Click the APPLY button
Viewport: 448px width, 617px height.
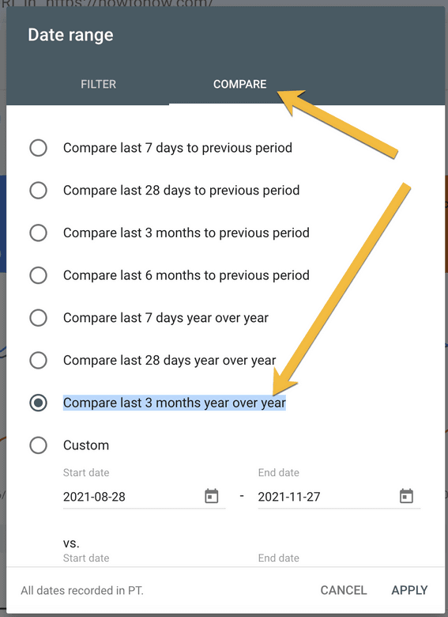coord(409,590)
